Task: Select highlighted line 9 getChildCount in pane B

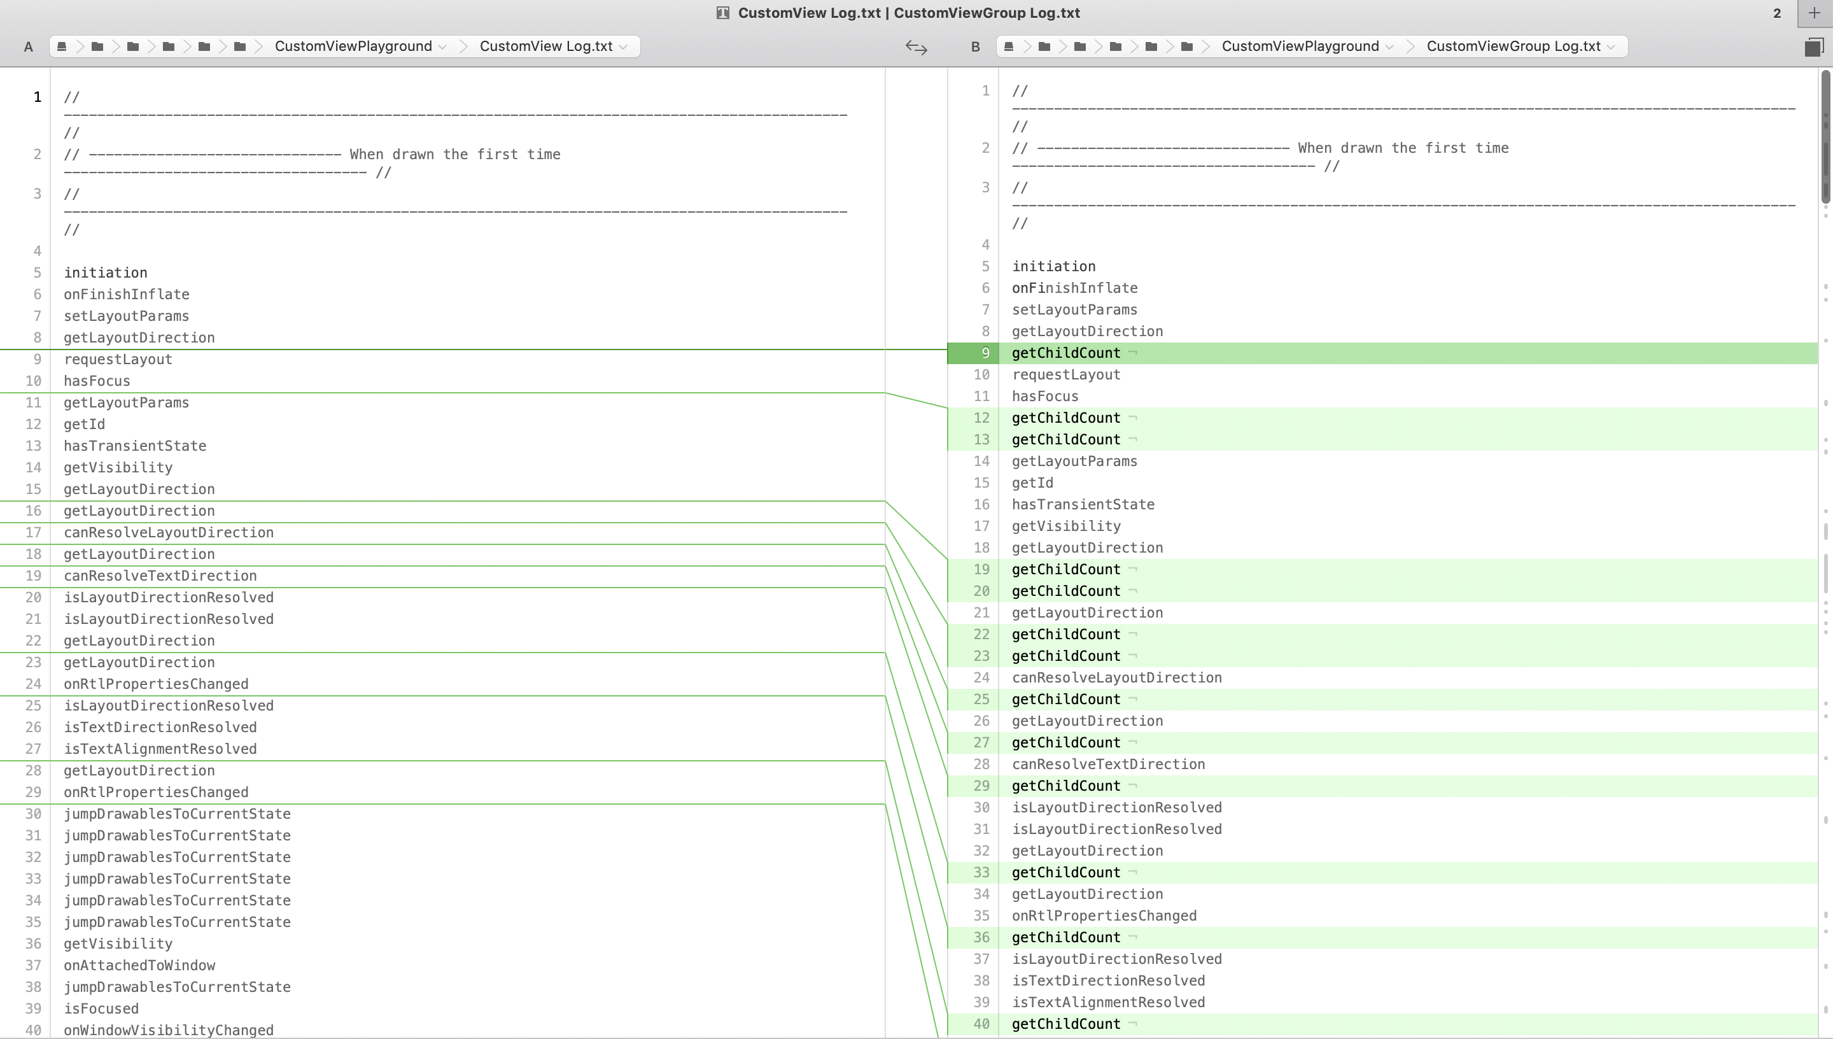Action: pyautogui.click(x=1065, y=353)
